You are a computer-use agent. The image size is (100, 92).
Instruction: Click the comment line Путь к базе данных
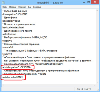point(14,11)
